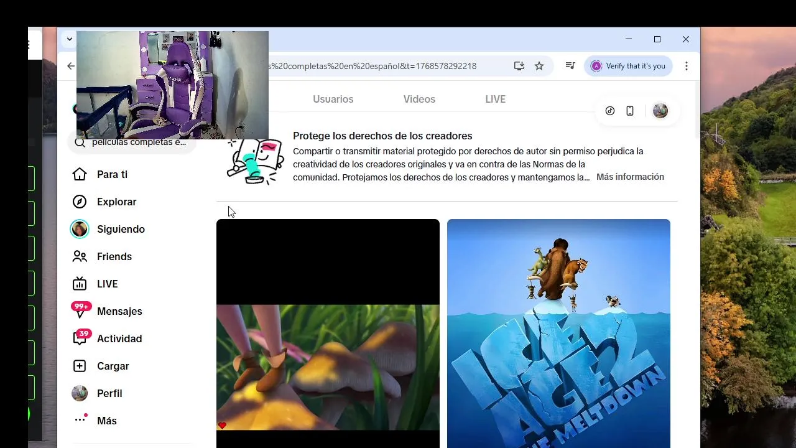Open LIVE in the left sidebar
This screenshot has width=796, height=448.
click(x=107, y=284)
